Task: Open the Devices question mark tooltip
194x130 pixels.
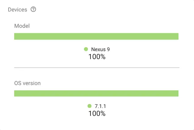Action: [33, 10]
